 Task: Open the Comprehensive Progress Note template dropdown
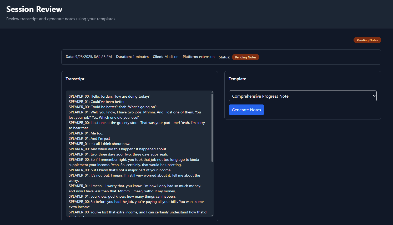pyautogui.click(x=302, y=96)
